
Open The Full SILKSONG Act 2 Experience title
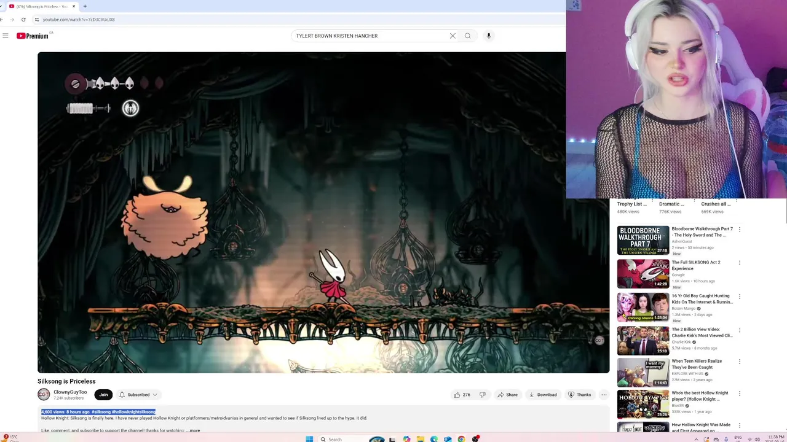696,265
